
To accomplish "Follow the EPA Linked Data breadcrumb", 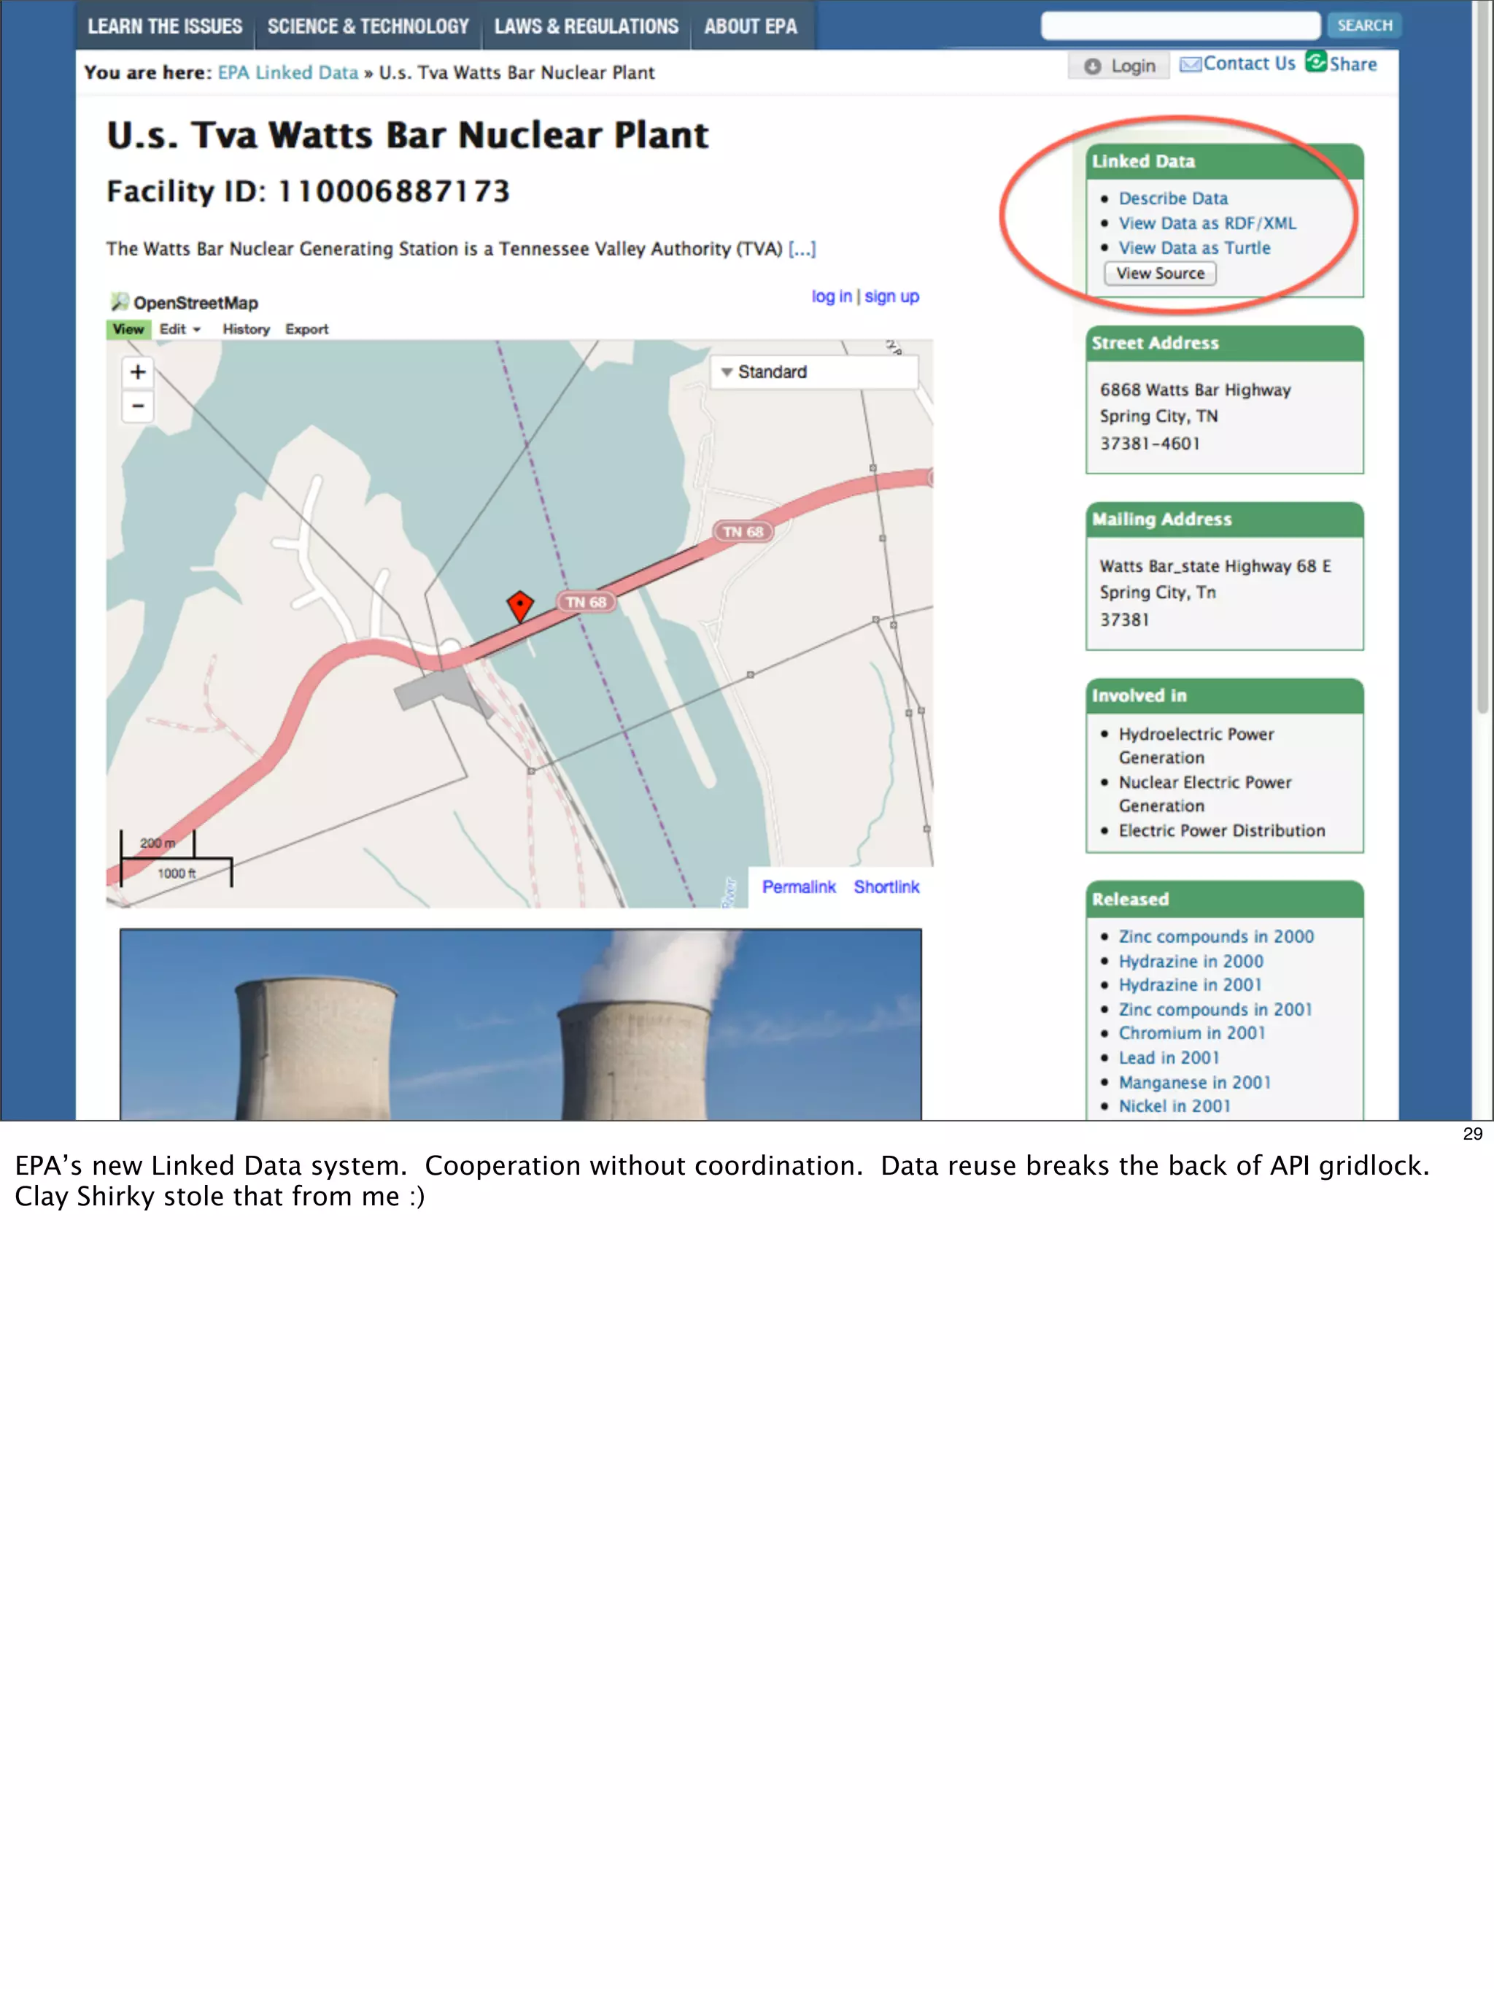I will pos(287,73).
